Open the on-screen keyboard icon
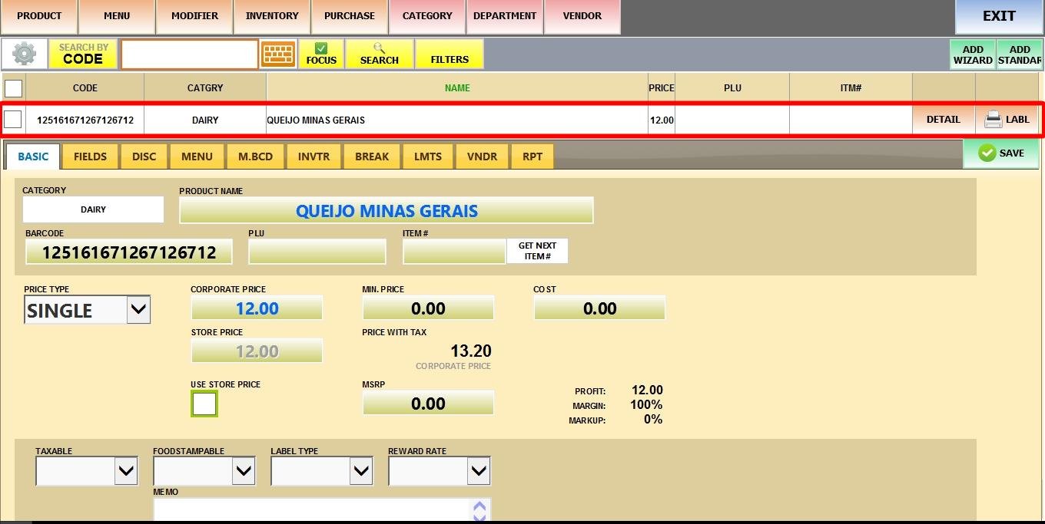 point(278,54)
